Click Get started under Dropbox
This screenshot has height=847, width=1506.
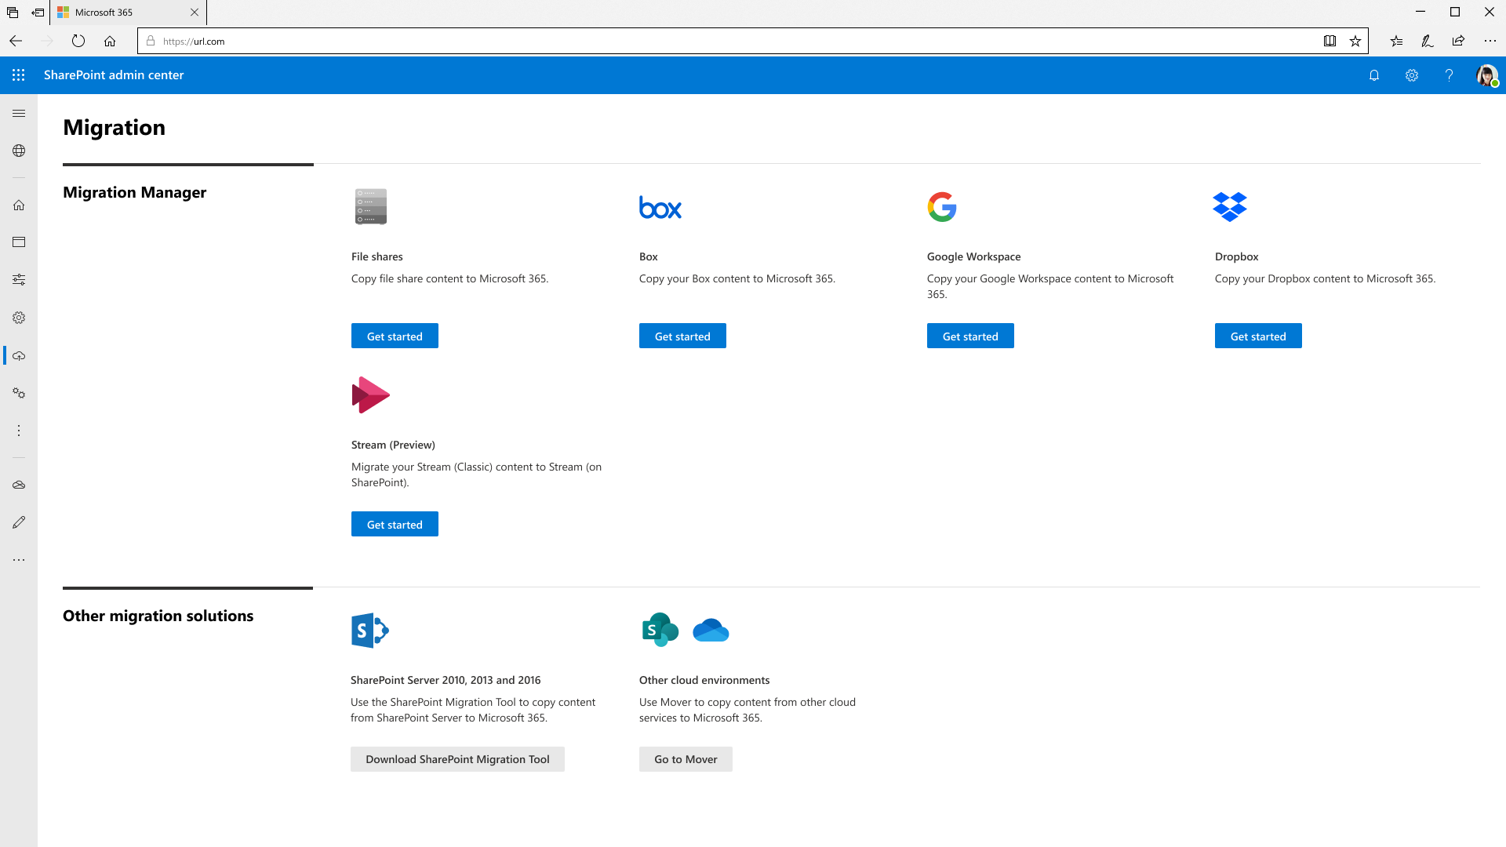coord(1258,336)
